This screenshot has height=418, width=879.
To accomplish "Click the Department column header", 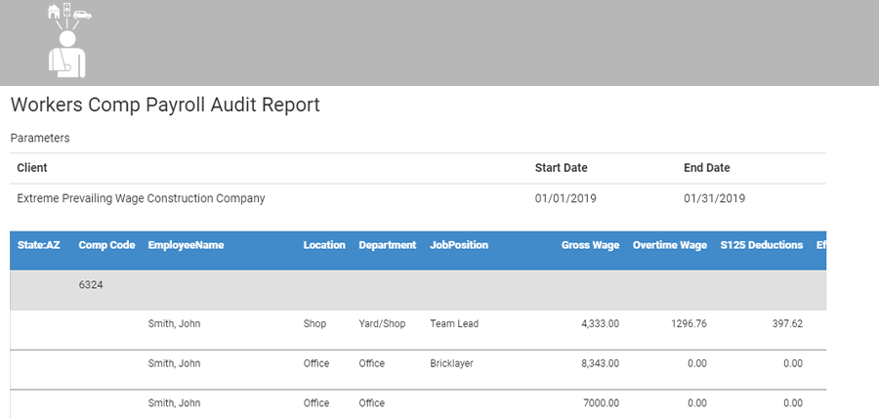I will pos(387,245).
